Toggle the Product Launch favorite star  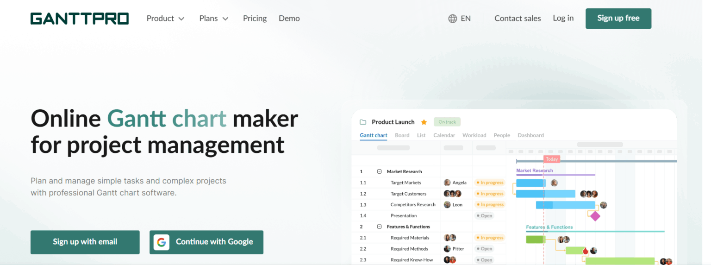pyautogui.click(x=424, y=122)
